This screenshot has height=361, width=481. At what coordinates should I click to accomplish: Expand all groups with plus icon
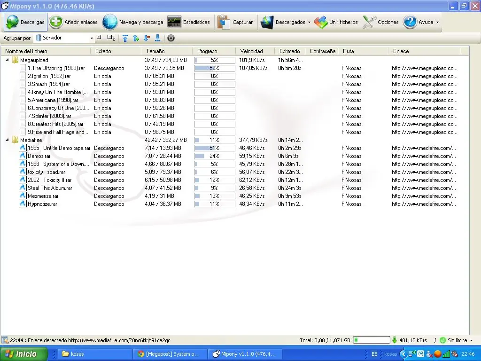point(99,37)
